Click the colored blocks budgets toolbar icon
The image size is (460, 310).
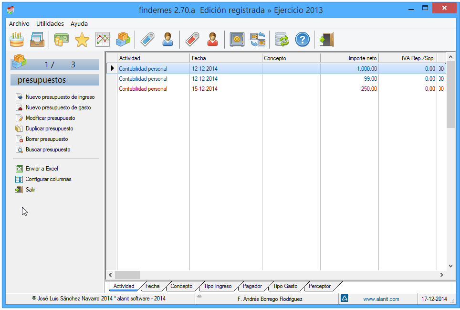point(123,39)
